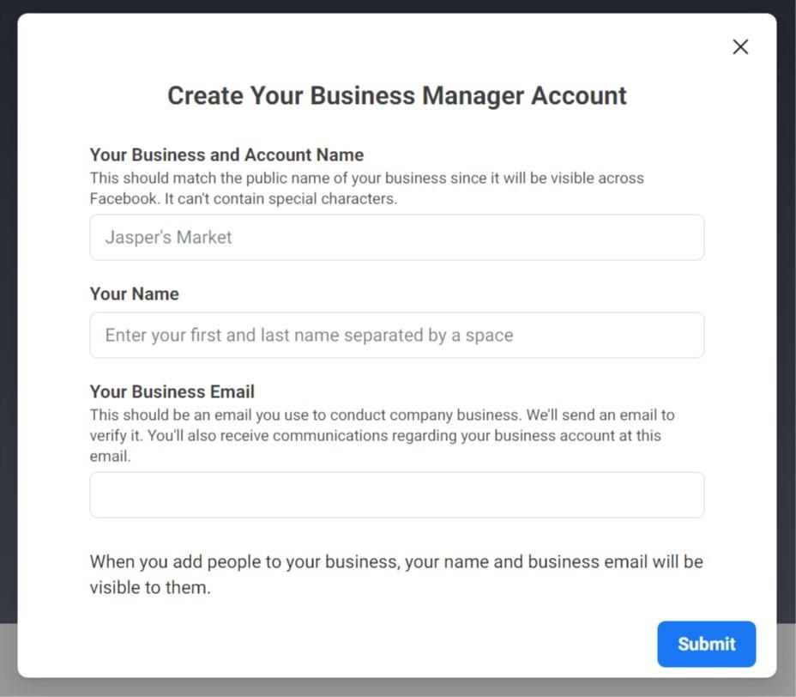Click the Your Name label
Image resolution: width=796 pixels, height=697 pixels.
pos(134,294)
